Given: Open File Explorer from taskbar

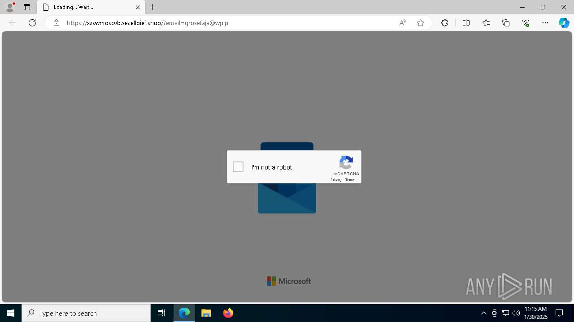Looking at the screenshot, I should (206, 313).
